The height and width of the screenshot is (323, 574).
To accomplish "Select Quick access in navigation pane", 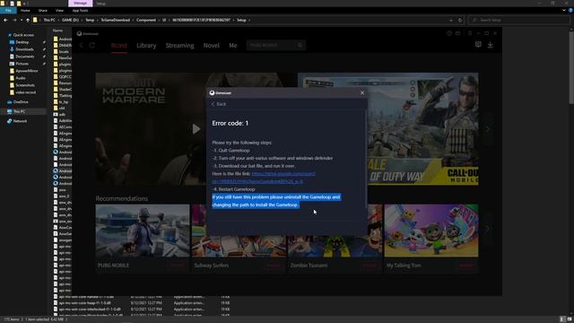I will point(23,35).
